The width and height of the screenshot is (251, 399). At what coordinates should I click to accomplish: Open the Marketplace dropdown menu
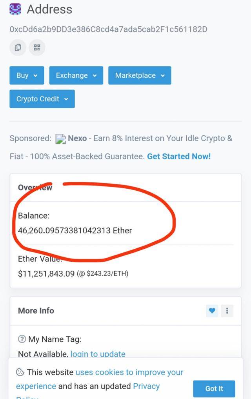[140, 75]
